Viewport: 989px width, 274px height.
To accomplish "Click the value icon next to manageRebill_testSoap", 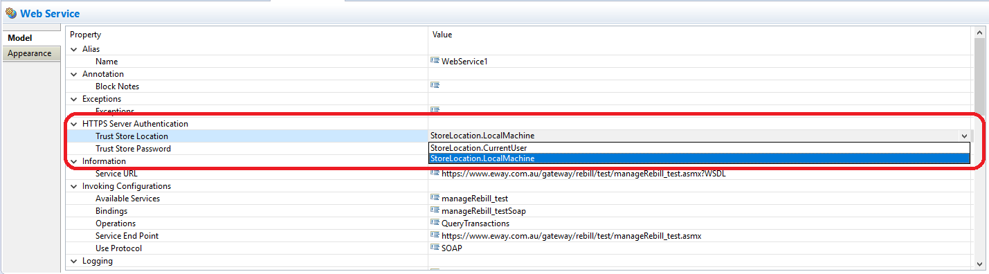I will (x=435, y=210).
